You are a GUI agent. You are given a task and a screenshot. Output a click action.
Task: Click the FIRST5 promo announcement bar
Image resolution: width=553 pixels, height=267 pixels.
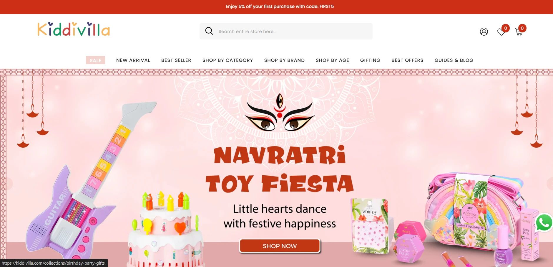coord(277,7)
